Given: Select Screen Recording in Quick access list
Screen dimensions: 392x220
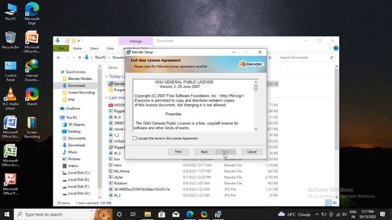Looking at the screenshot, I should coord(81,92).
